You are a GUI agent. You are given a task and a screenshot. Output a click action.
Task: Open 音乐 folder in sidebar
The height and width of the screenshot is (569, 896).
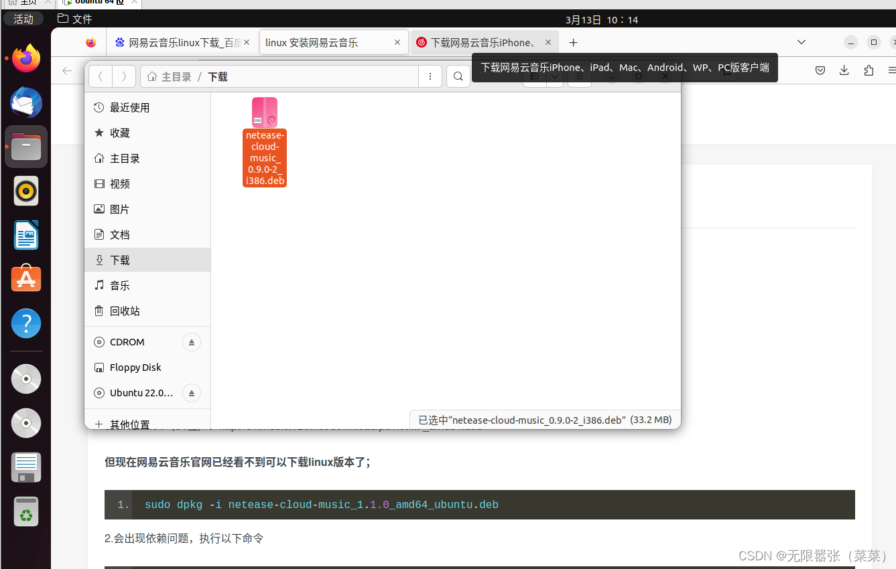147,286
